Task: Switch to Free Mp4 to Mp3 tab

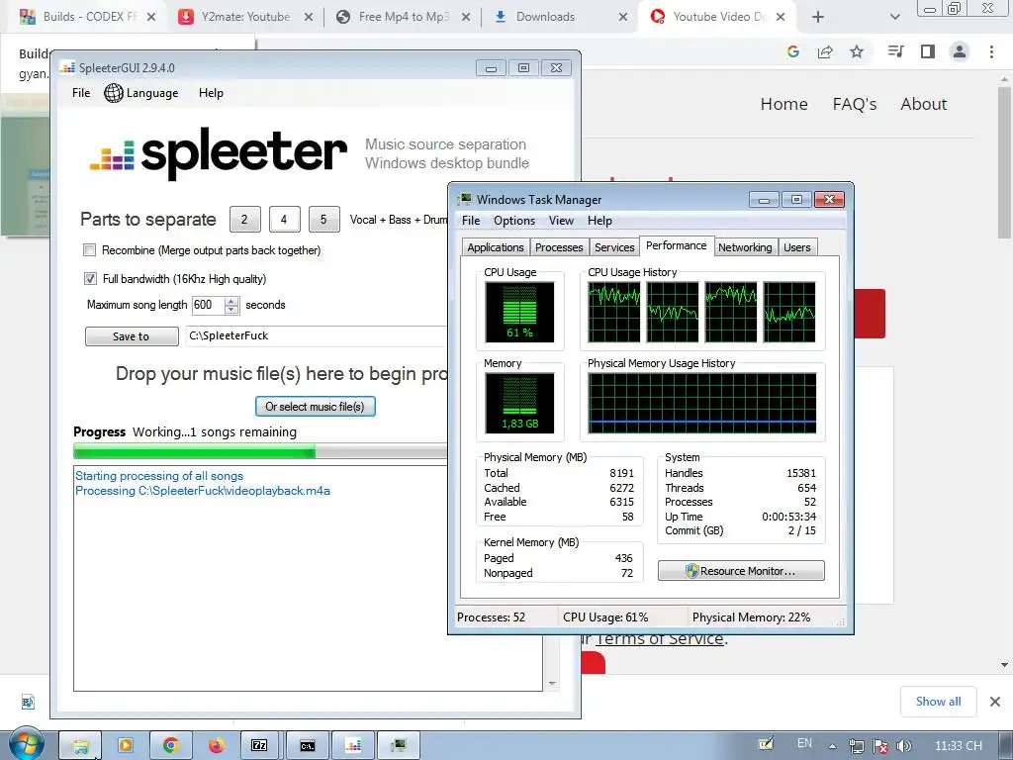Action: tap(402, 17)
